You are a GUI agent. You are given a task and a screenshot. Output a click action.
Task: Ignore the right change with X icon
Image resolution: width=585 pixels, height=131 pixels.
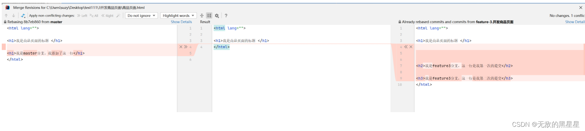tap(411, 47)
